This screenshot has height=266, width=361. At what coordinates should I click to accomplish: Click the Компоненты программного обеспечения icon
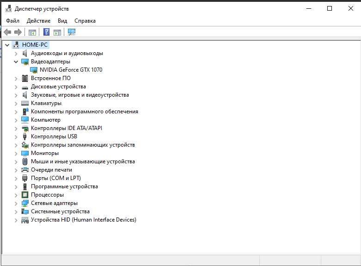coord(25,111)
